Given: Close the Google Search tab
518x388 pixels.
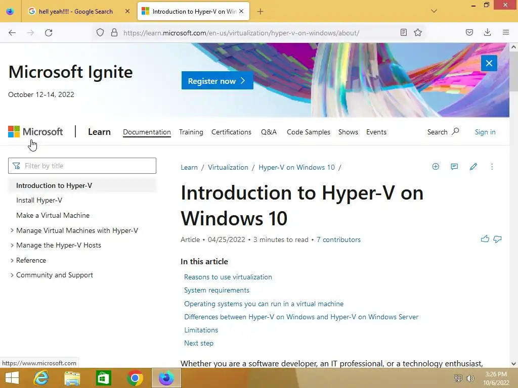Looking at the screenshot, I should pyautogui.click(x=127, y=11).
